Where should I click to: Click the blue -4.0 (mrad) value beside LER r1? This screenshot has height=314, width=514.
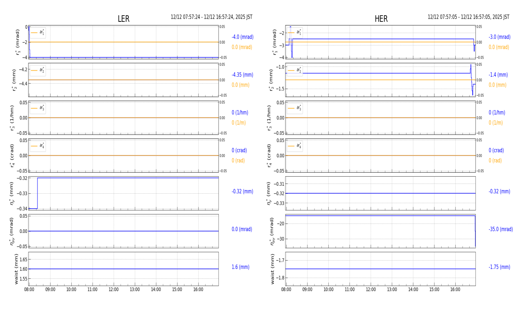point(242,37)
